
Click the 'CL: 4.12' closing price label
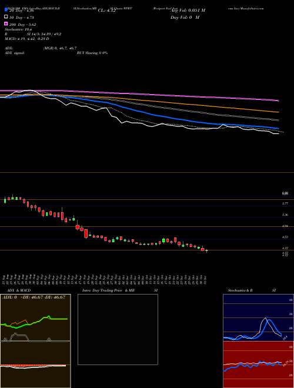point(106,11)
